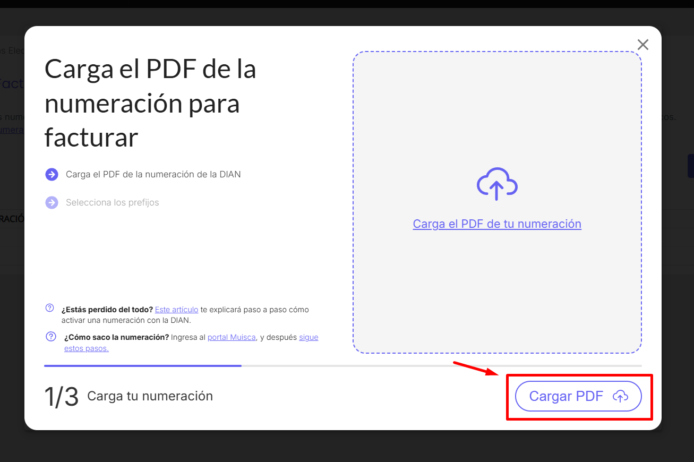Click question icon next to ¿Estás perdido del todo?
The image size is (694, 462).
pyautogui.click(x=50, y=308)
